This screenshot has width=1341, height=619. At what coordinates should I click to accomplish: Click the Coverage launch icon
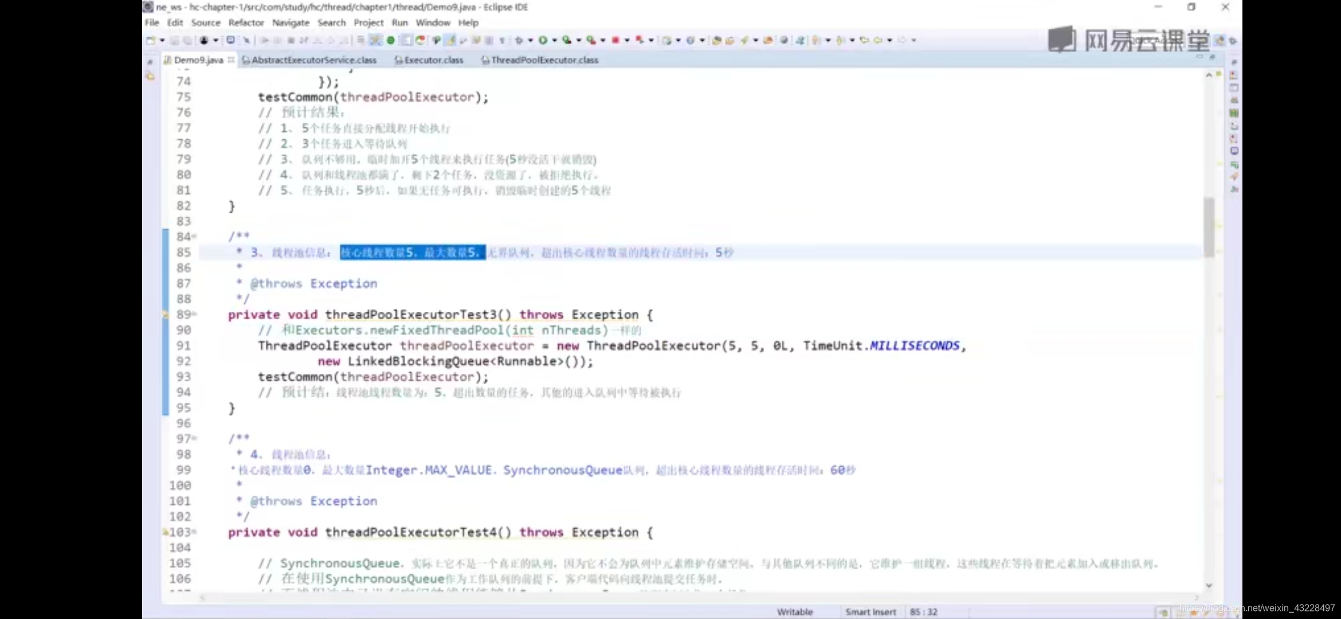[566, 40]
